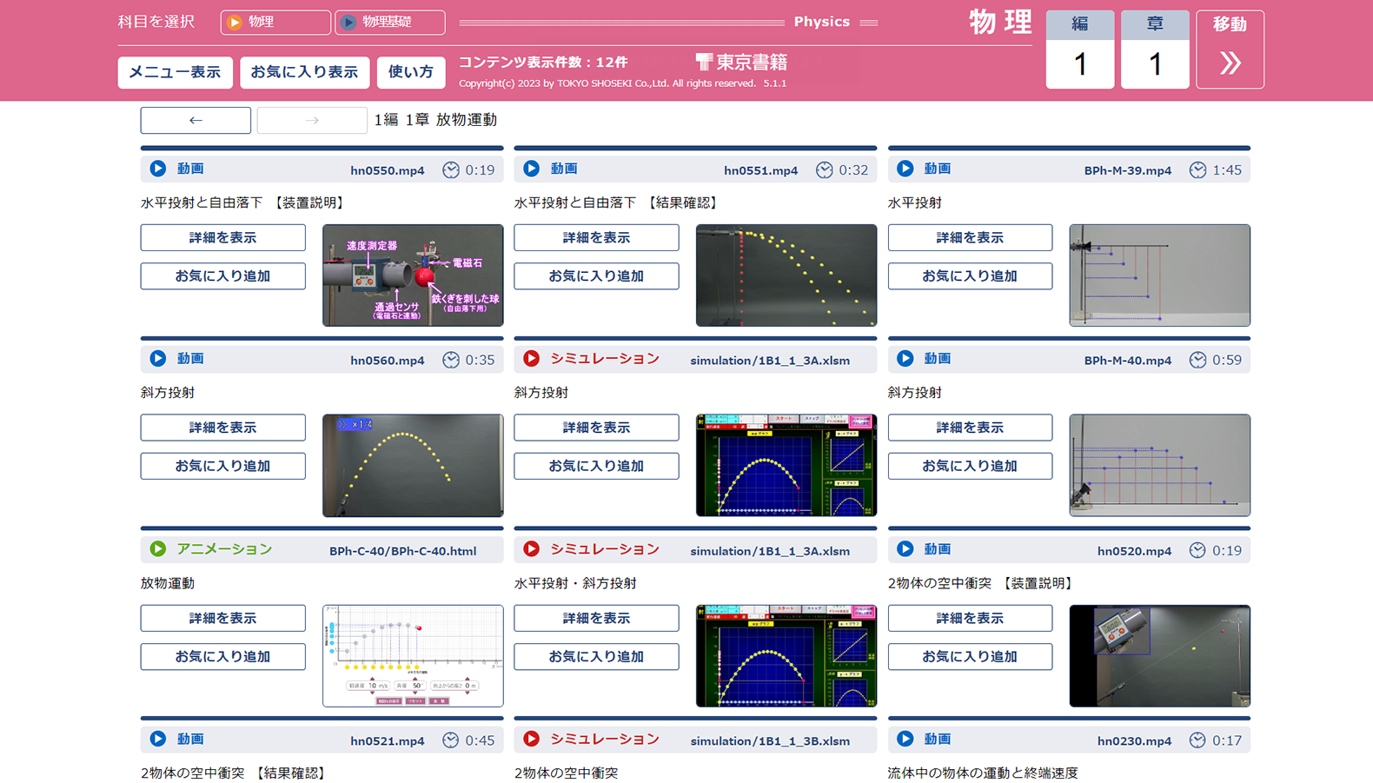1373x783 pixels.
Task: Click the play icon beside hn0551.mp4 video
Action: (532, 169)
